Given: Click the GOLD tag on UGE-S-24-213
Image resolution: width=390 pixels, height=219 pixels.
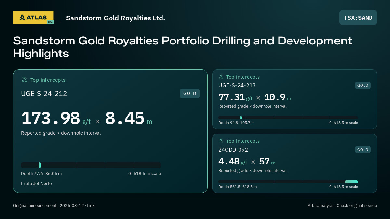Looking at the screenshot, I should (363, 85).
